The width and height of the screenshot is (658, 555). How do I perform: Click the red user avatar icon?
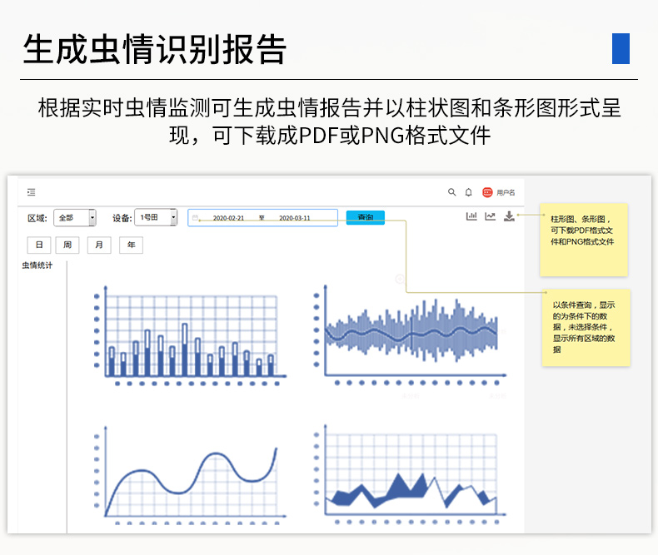[x=487, y=192]
